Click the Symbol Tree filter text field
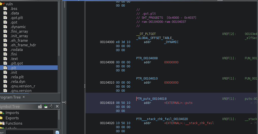Viewport: 258px width, 134px height. [29, 132]
